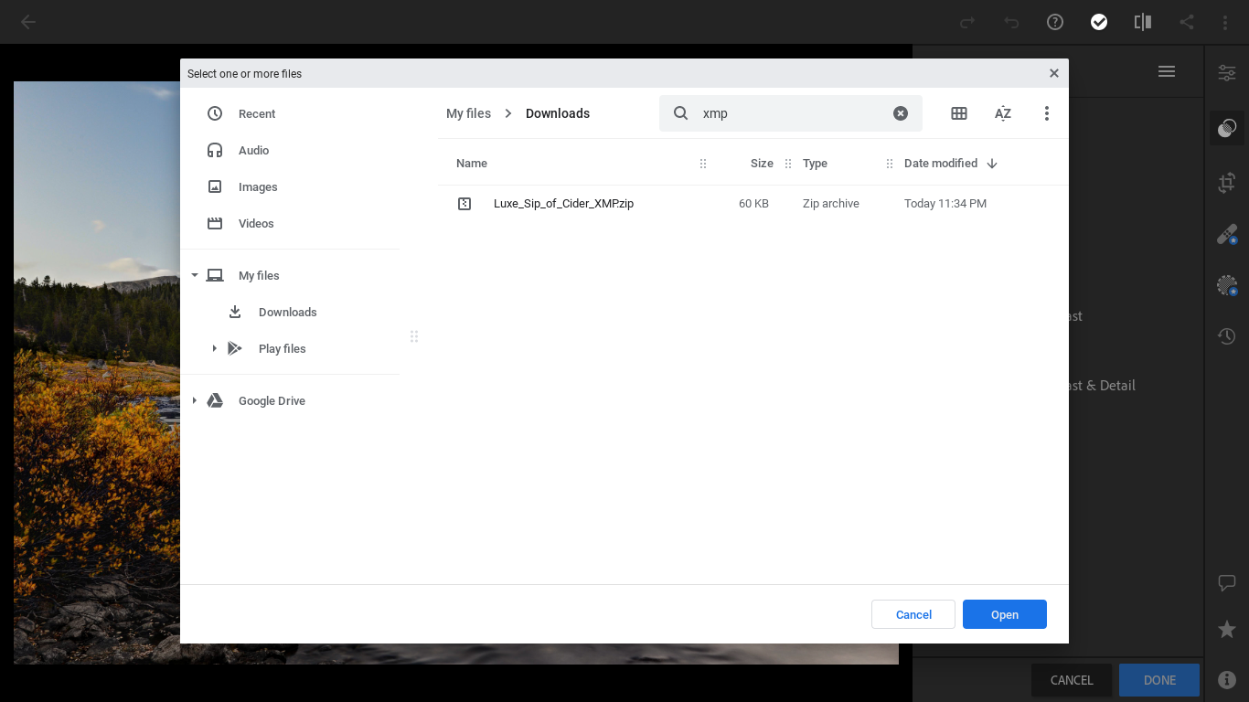1249x702 pixels.
Task: Open the crop and rotate tool
Action: pyautogui.click(x=1226, y=183)
